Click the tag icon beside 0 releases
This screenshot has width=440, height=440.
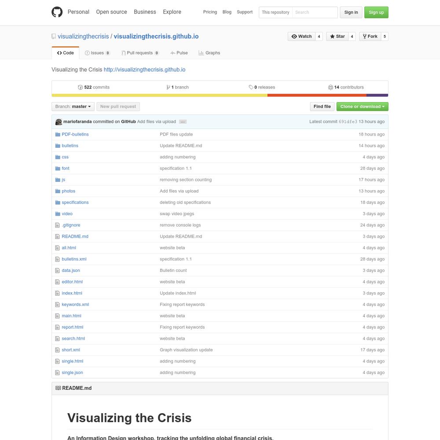click(x=251, y=87)
